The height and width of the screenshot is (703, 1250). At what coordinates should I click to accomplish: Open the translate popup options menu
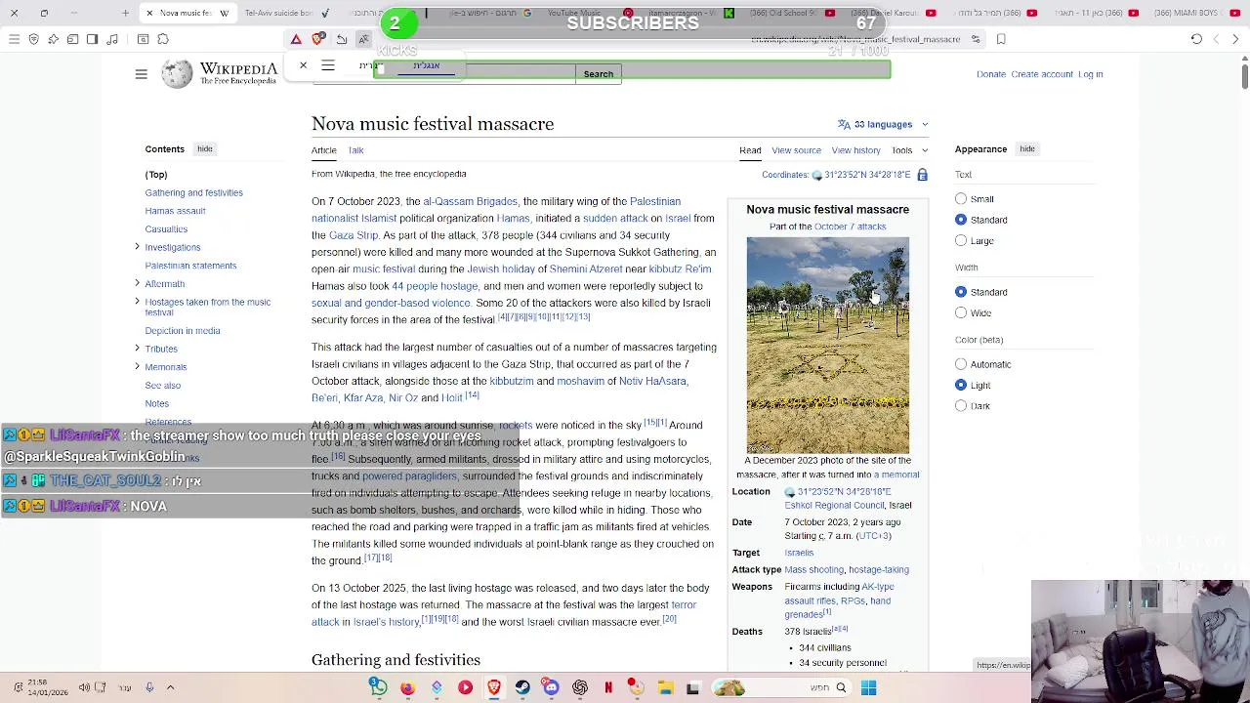pyautogui.click(x=328, y=65)
